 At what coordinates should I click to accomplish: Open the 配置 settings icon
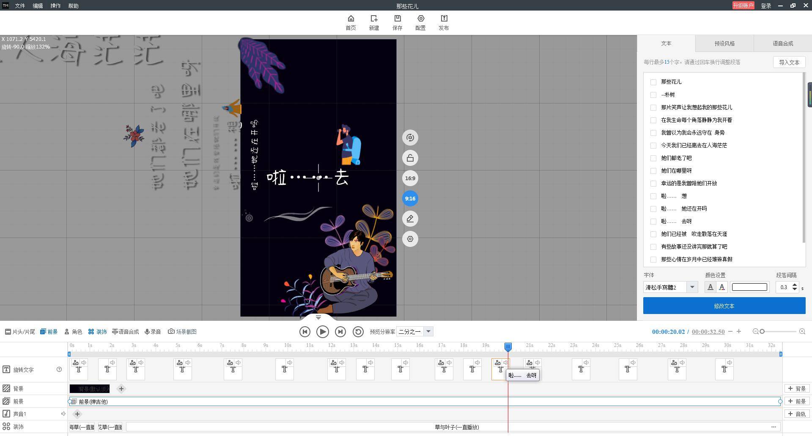(x=420, y=22)
